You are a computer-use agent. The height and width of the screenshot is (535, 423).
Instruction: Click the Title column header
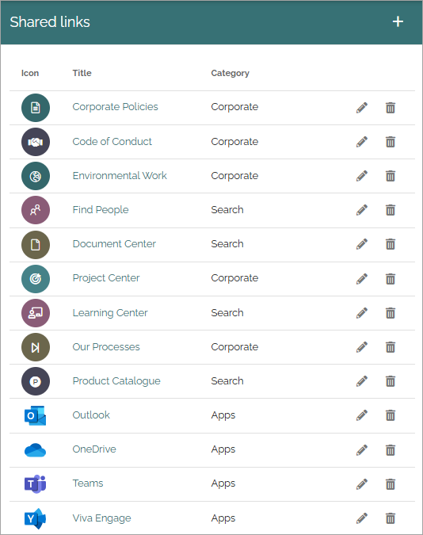pyautogui.click(x=82, y=73)
